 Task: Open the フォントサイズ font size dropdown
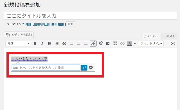point(151,43)
